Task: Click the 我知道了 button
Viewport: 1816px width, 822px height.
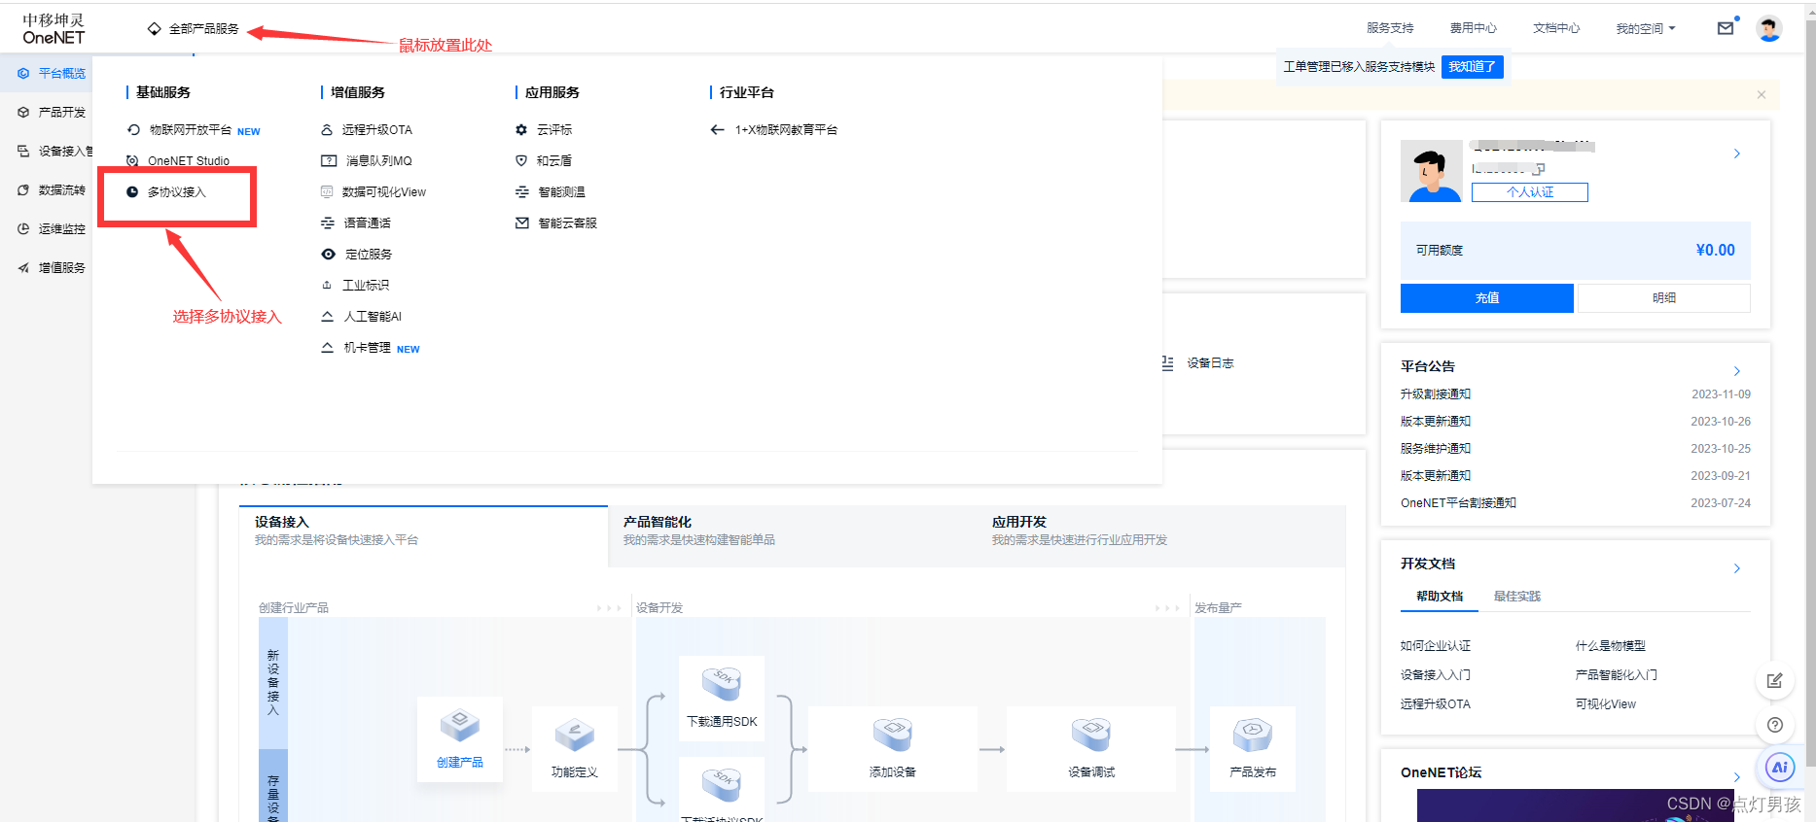Action: pos(1472,67)
